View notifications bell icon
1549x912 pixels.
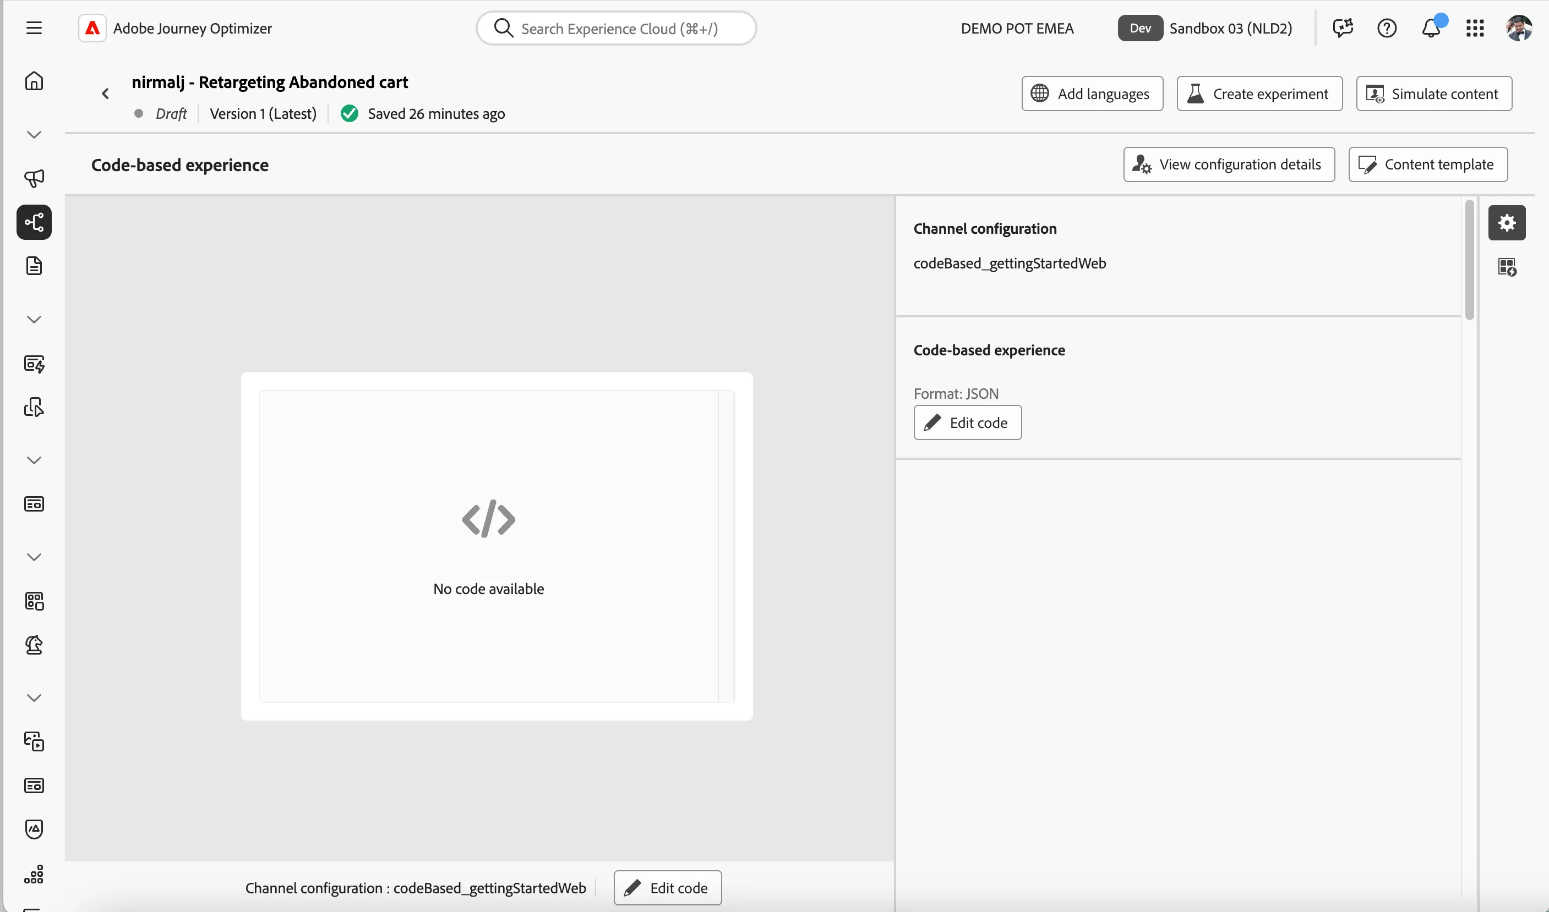1432,28
